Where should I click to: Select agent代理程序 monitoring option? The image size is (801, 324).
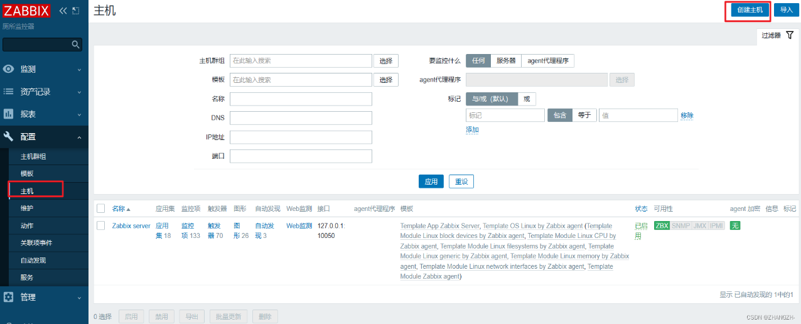click(547, 61)
